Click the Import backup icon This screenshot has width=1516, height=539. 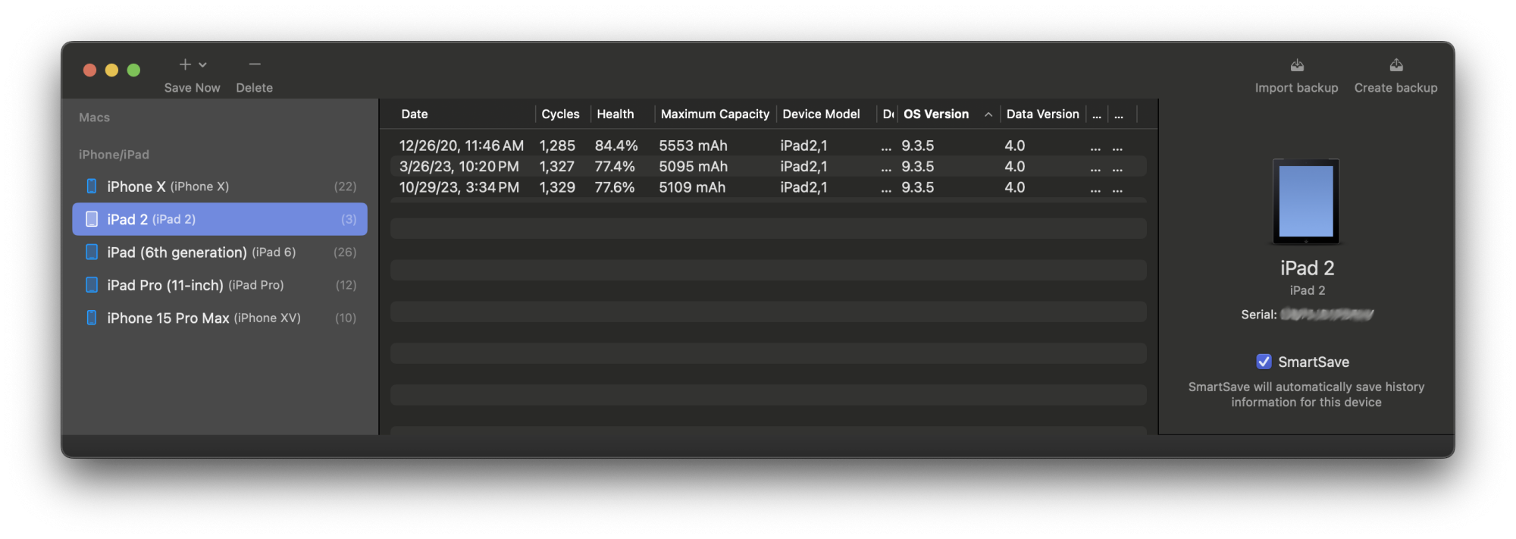point(1297,65)
